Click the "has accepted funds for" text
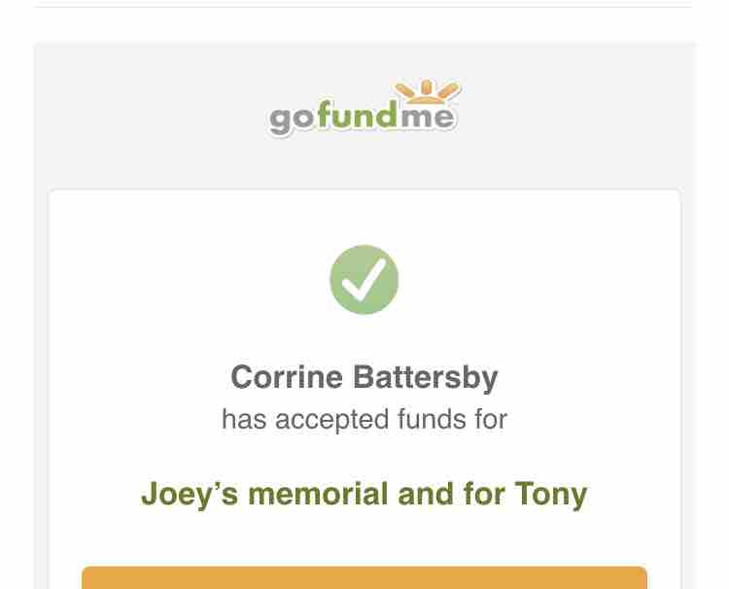 [364, 419]
